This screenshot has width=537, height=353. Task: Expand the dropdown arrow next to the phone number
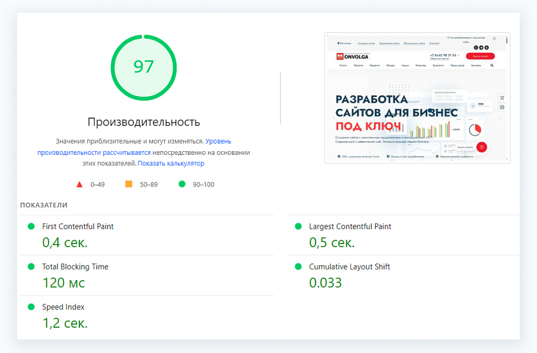tap(459, 55)
